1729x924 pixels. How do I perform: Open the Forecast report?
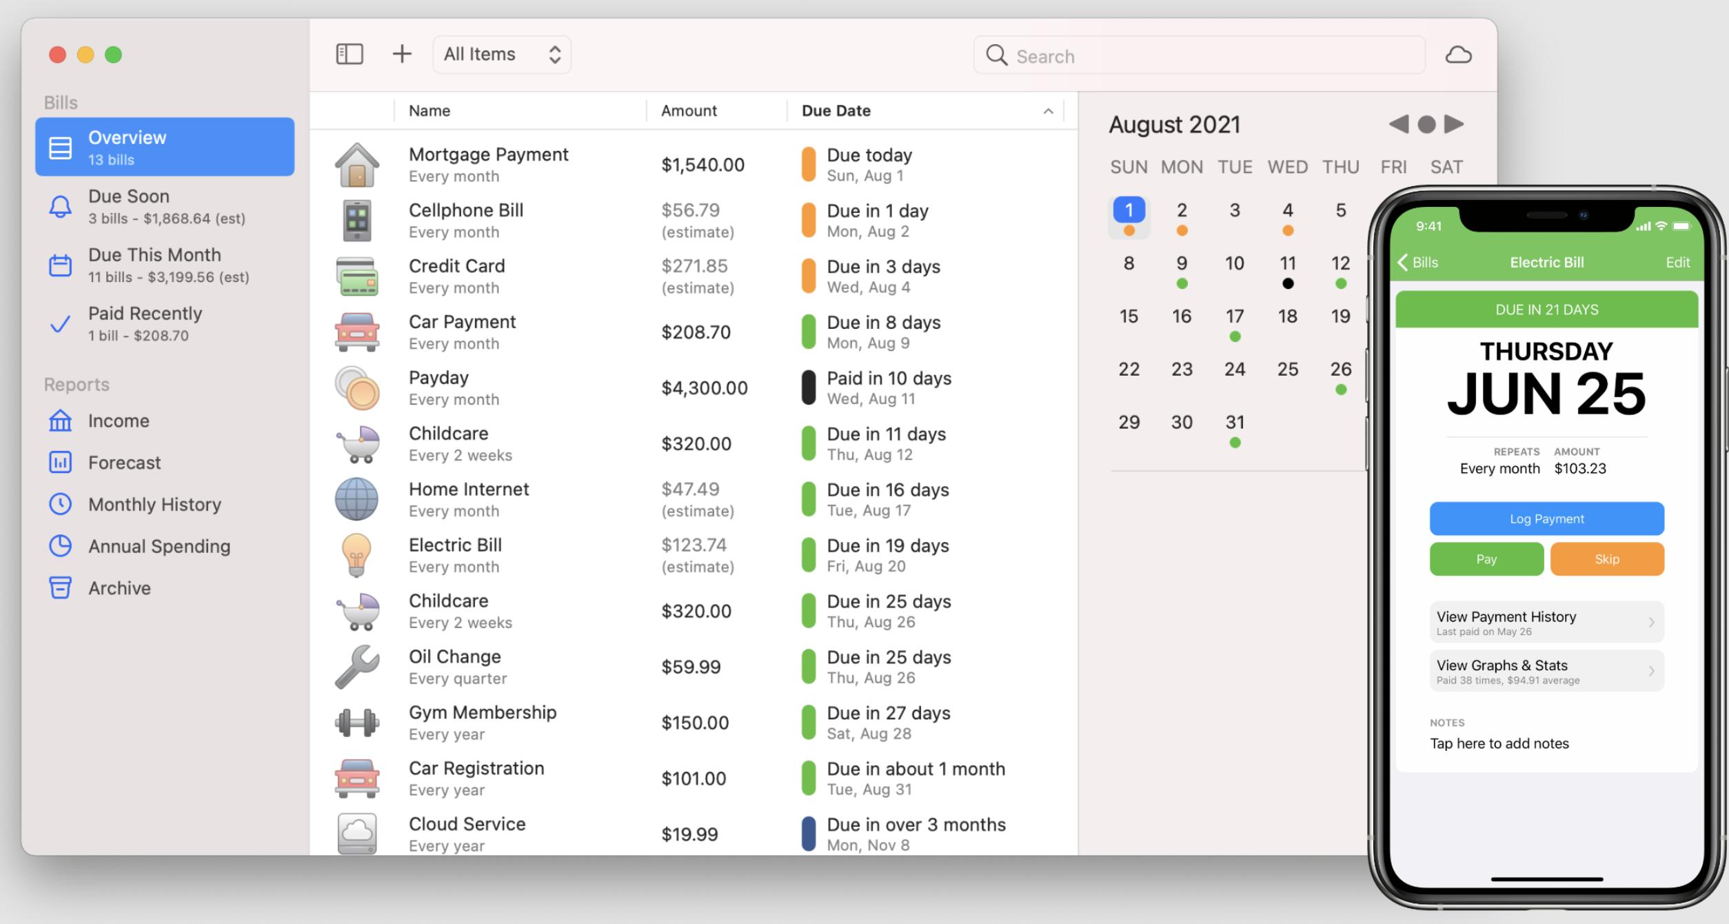pyautogui.click(x=124, y=463)
